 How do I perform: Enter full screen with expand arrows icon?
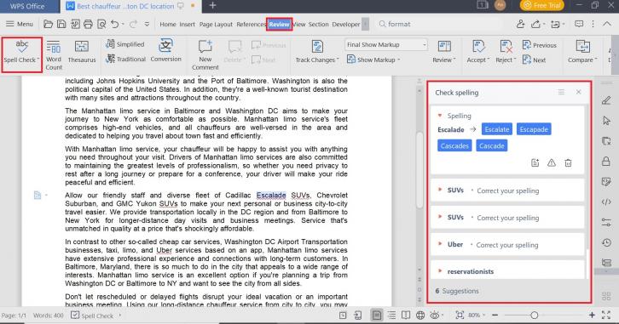[606, 315]
